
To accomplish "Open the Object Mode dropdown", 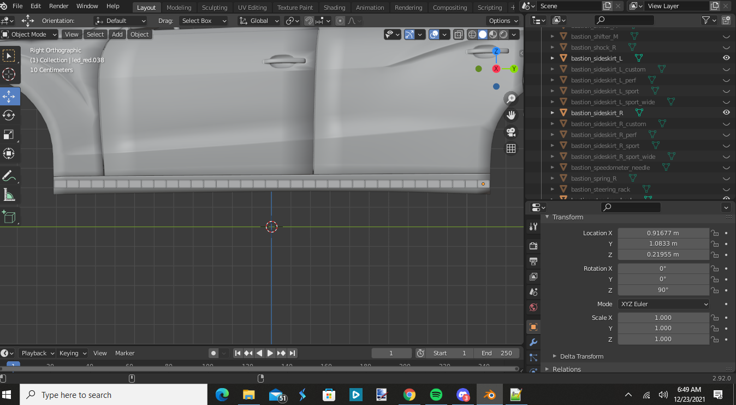I will (30, 34).
